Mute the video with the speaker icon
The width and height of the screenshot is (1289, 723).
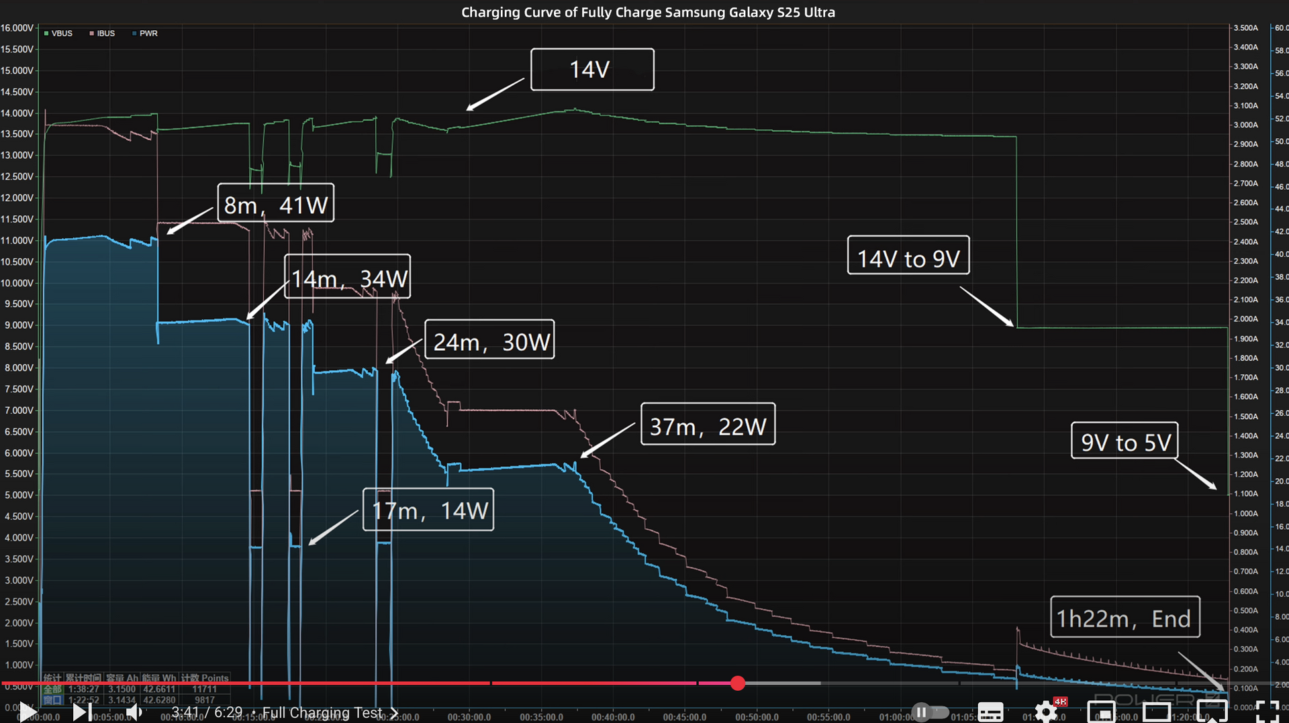coord(134,712)
